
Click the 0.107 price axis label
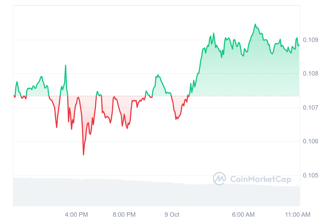pos(311,108)
